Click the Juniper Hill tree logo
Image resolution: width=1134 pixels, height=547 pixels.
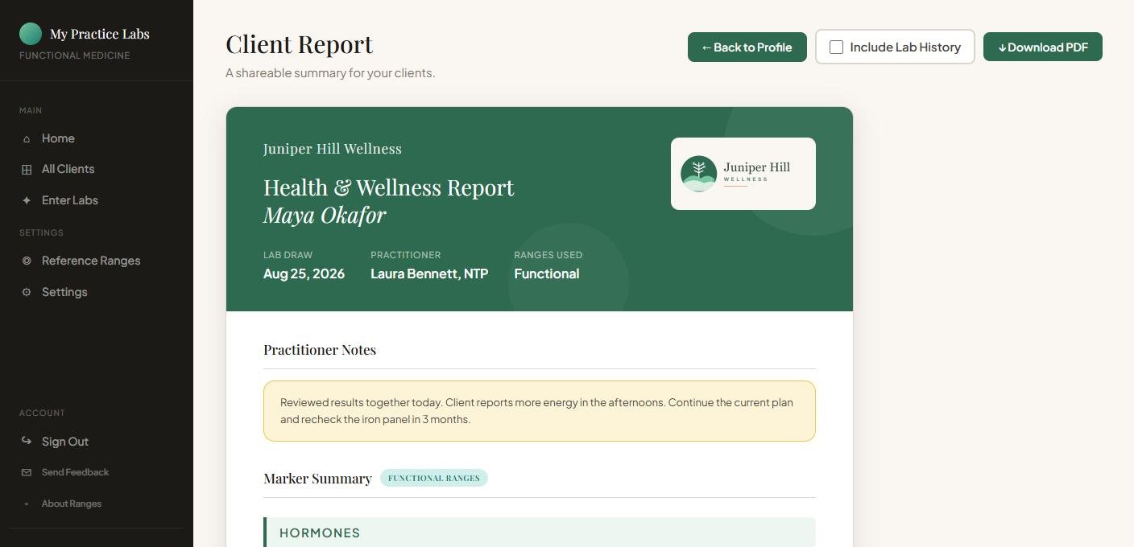698,174
